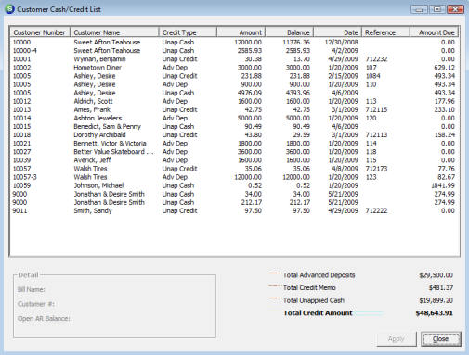
Task: Select Walsh Tires row for customer 10057
Action: 234,169
